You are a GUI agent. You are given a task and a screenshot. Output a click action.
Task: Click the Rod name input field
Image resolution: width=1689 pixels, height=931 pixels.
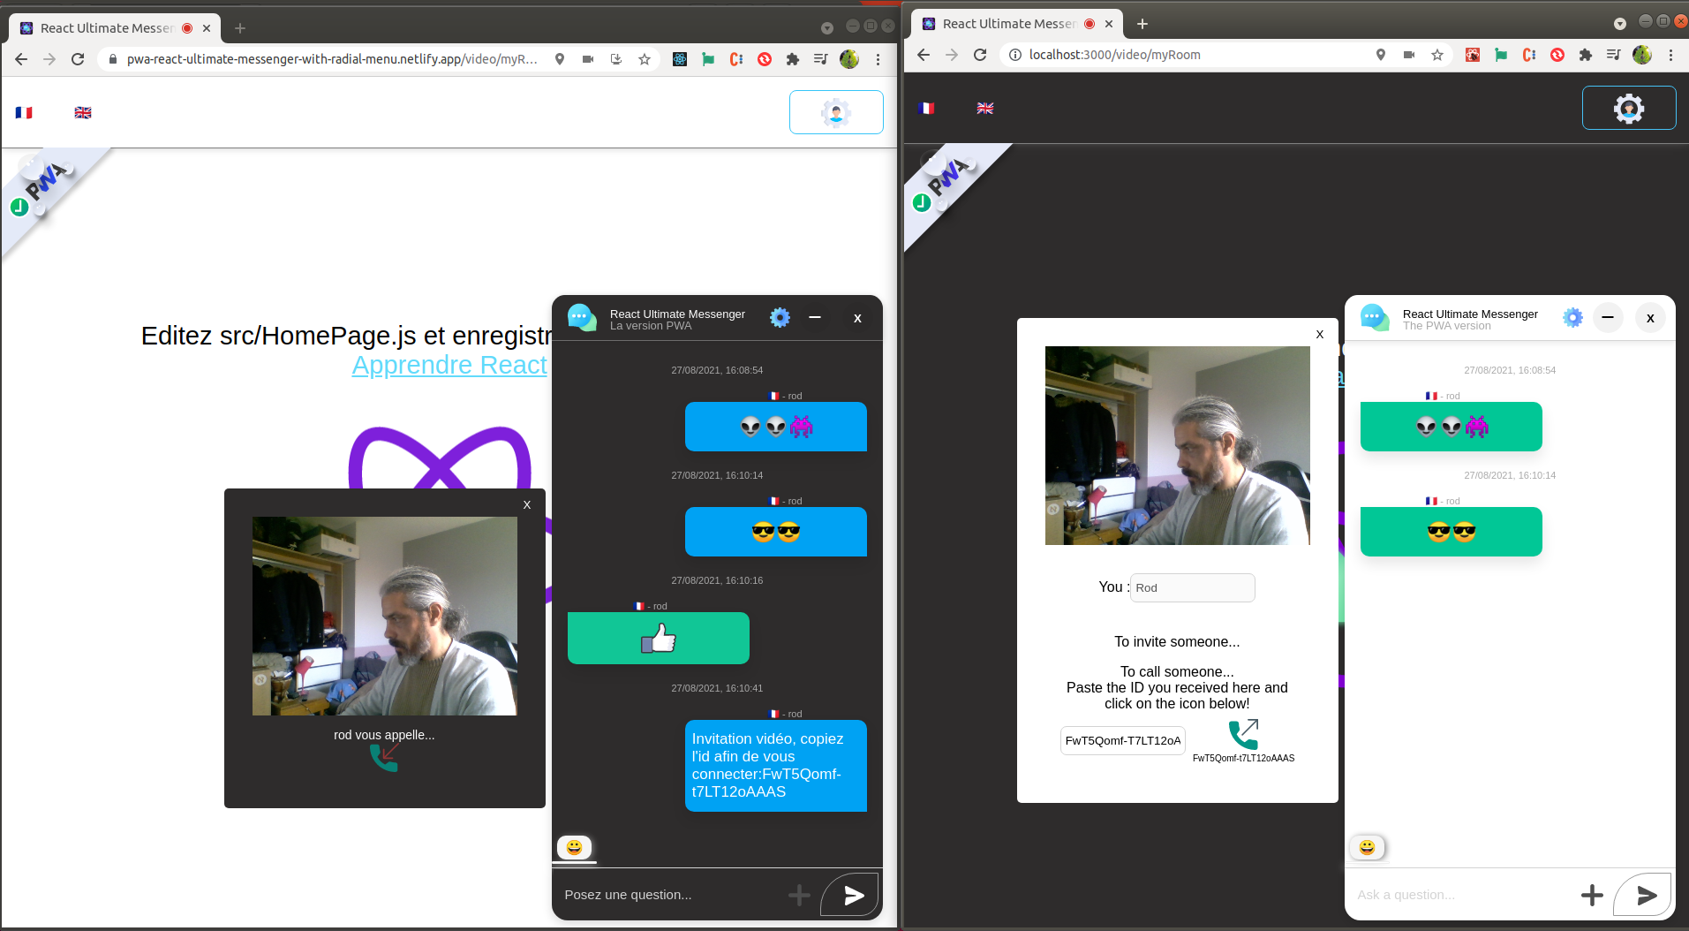coord(1192,588)
